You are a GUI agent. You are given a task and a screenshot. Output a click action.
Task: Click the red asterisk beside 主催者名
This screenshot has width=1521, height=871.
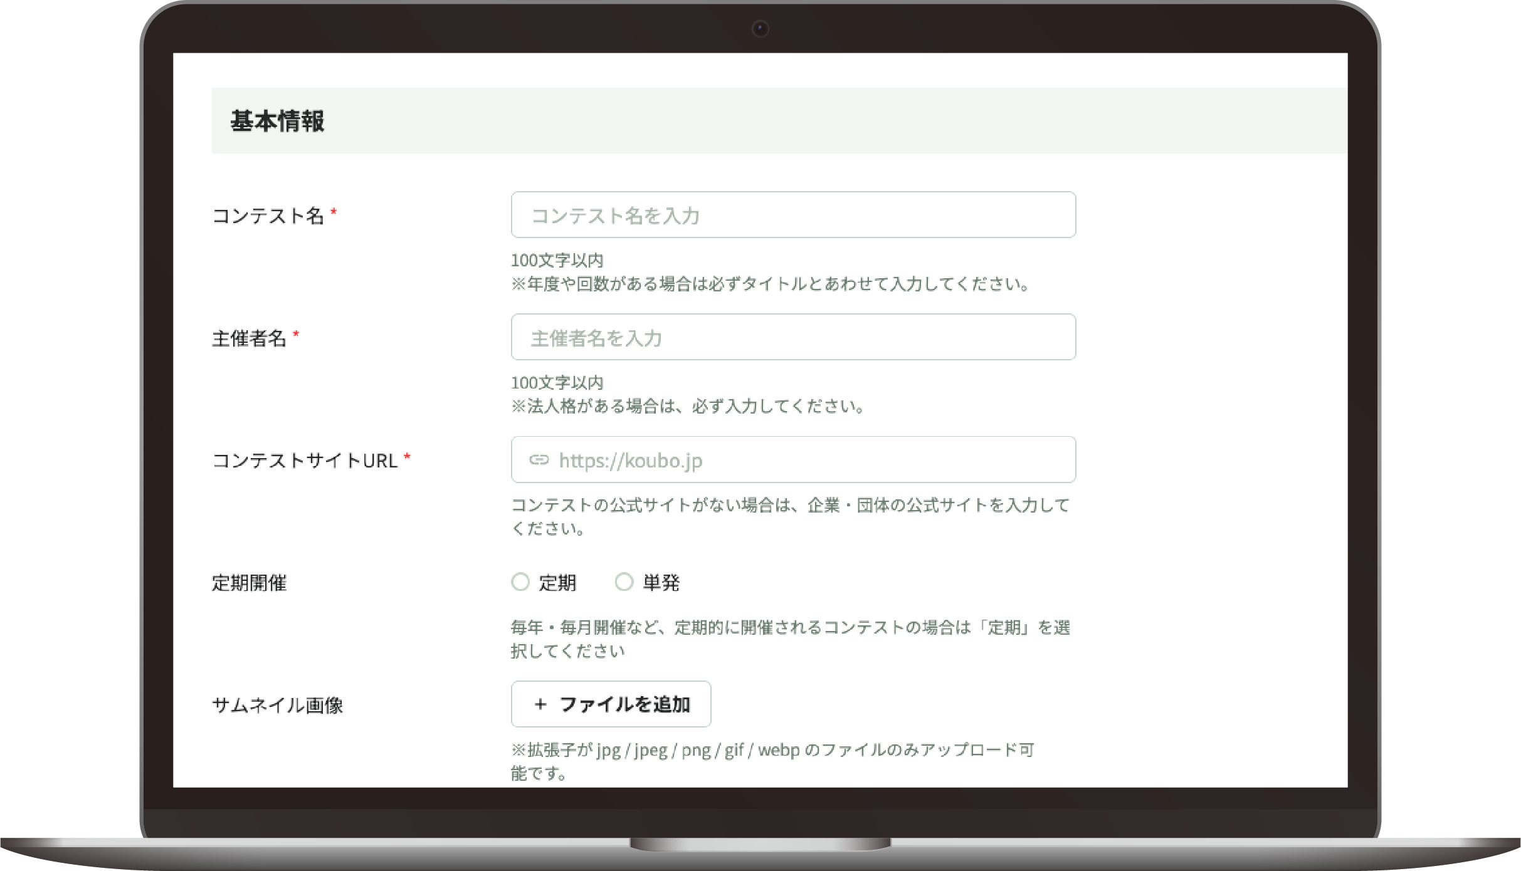[x=296, y=335]
